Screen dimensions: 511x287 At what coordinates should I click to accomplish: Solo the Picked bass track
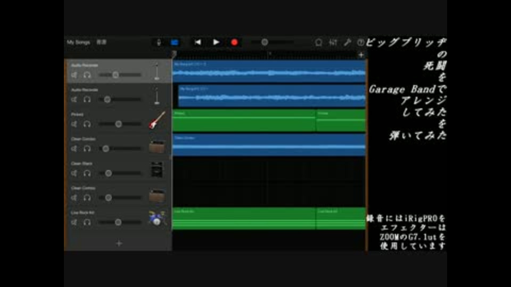tap(87, 124)
